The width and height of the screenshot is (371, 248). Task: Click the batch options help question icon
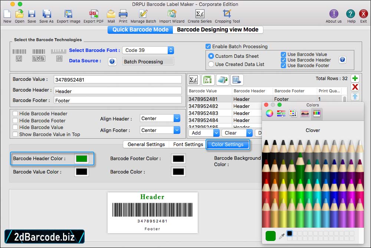(x=342, y=60)
